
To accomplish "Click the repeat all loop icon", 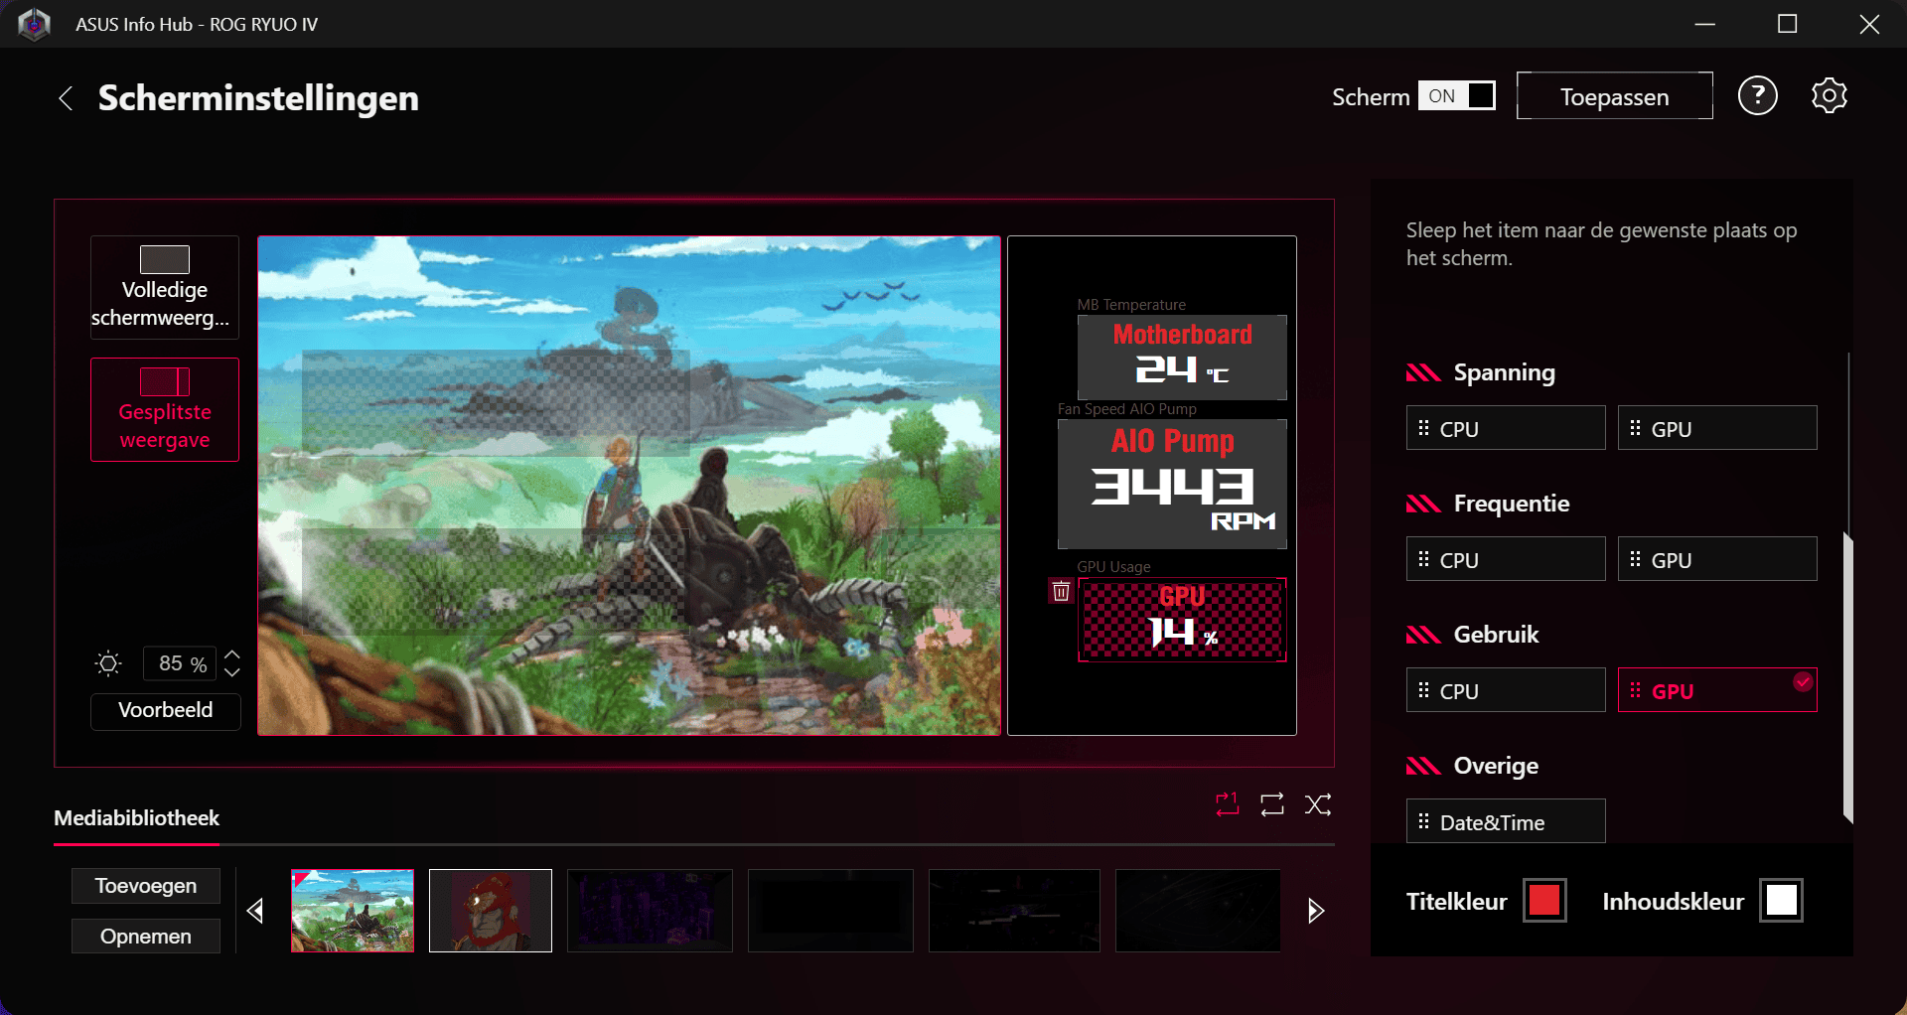I will (1272, 804).
